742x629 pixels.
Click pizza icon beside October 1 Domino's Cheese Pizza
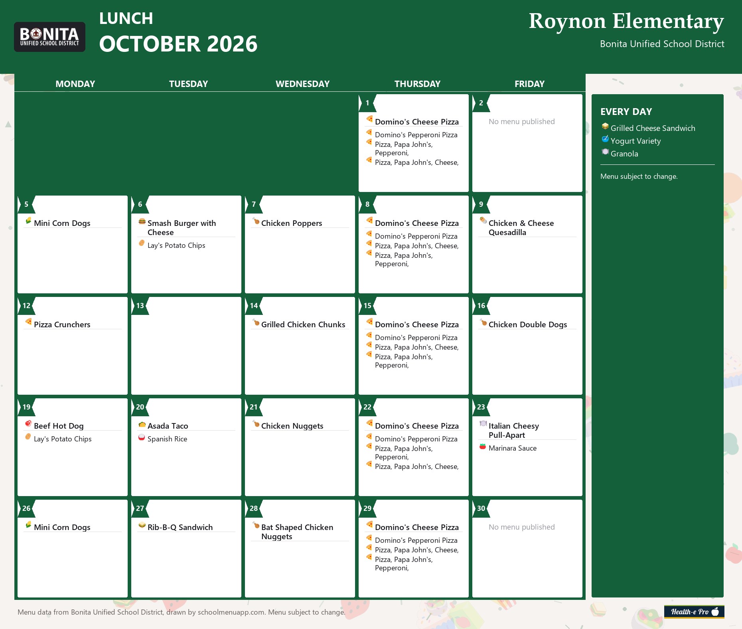pyautogui.click(x=369, y=119)
